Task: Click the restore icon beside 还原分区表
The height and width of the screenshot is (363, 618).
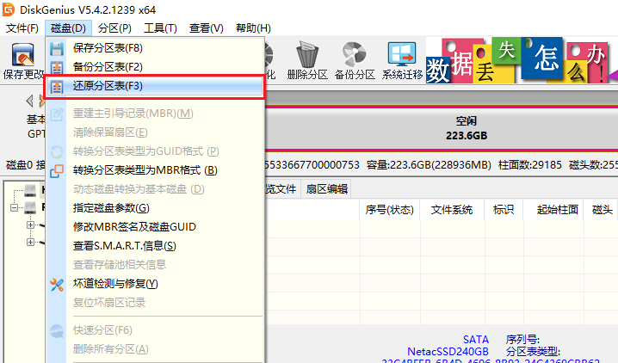Action: 57,86
